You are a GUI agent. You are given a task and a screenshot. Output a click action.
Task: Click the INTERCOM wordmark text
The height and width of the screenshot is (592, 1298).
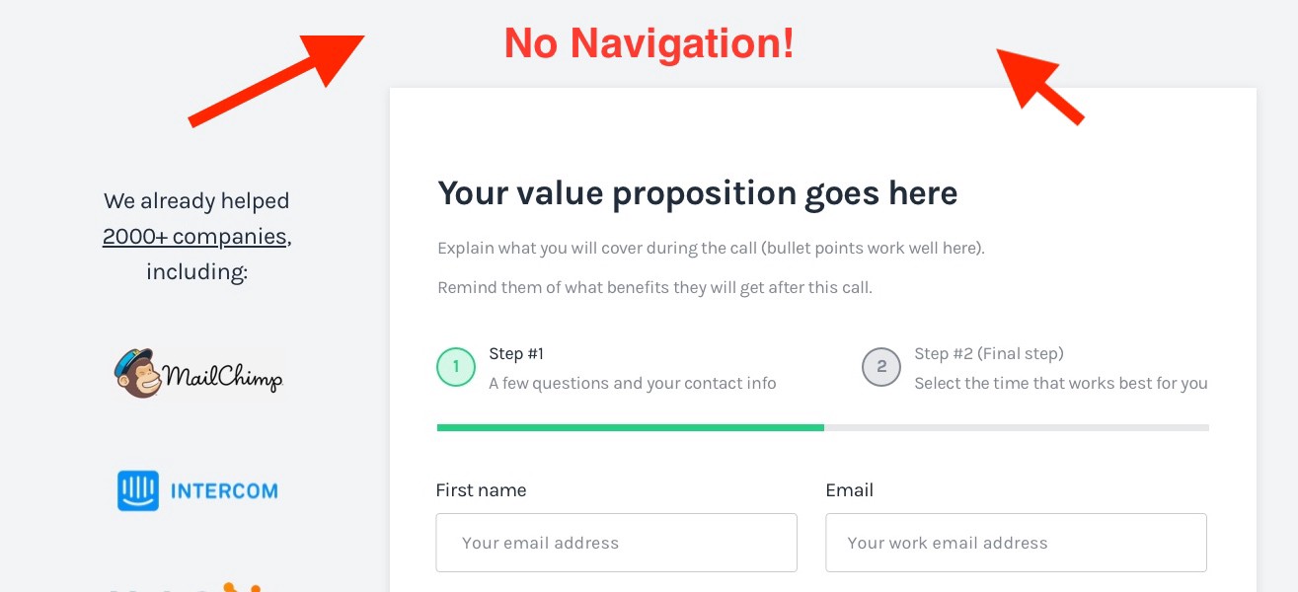(x=224, y=490)
